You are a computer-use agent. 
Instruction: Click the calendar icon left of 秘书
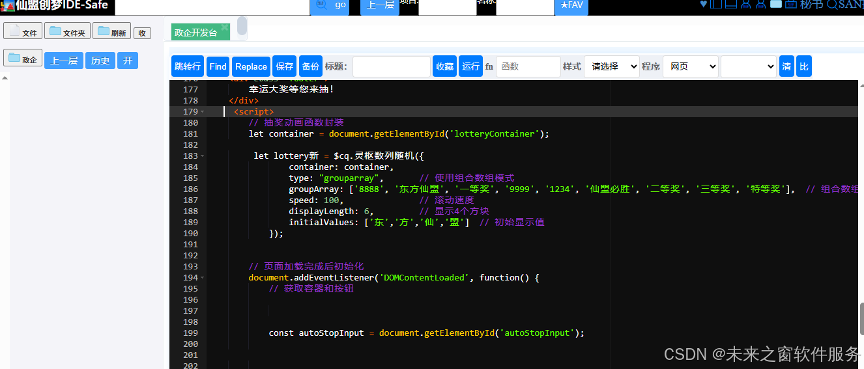click(791, 4)
